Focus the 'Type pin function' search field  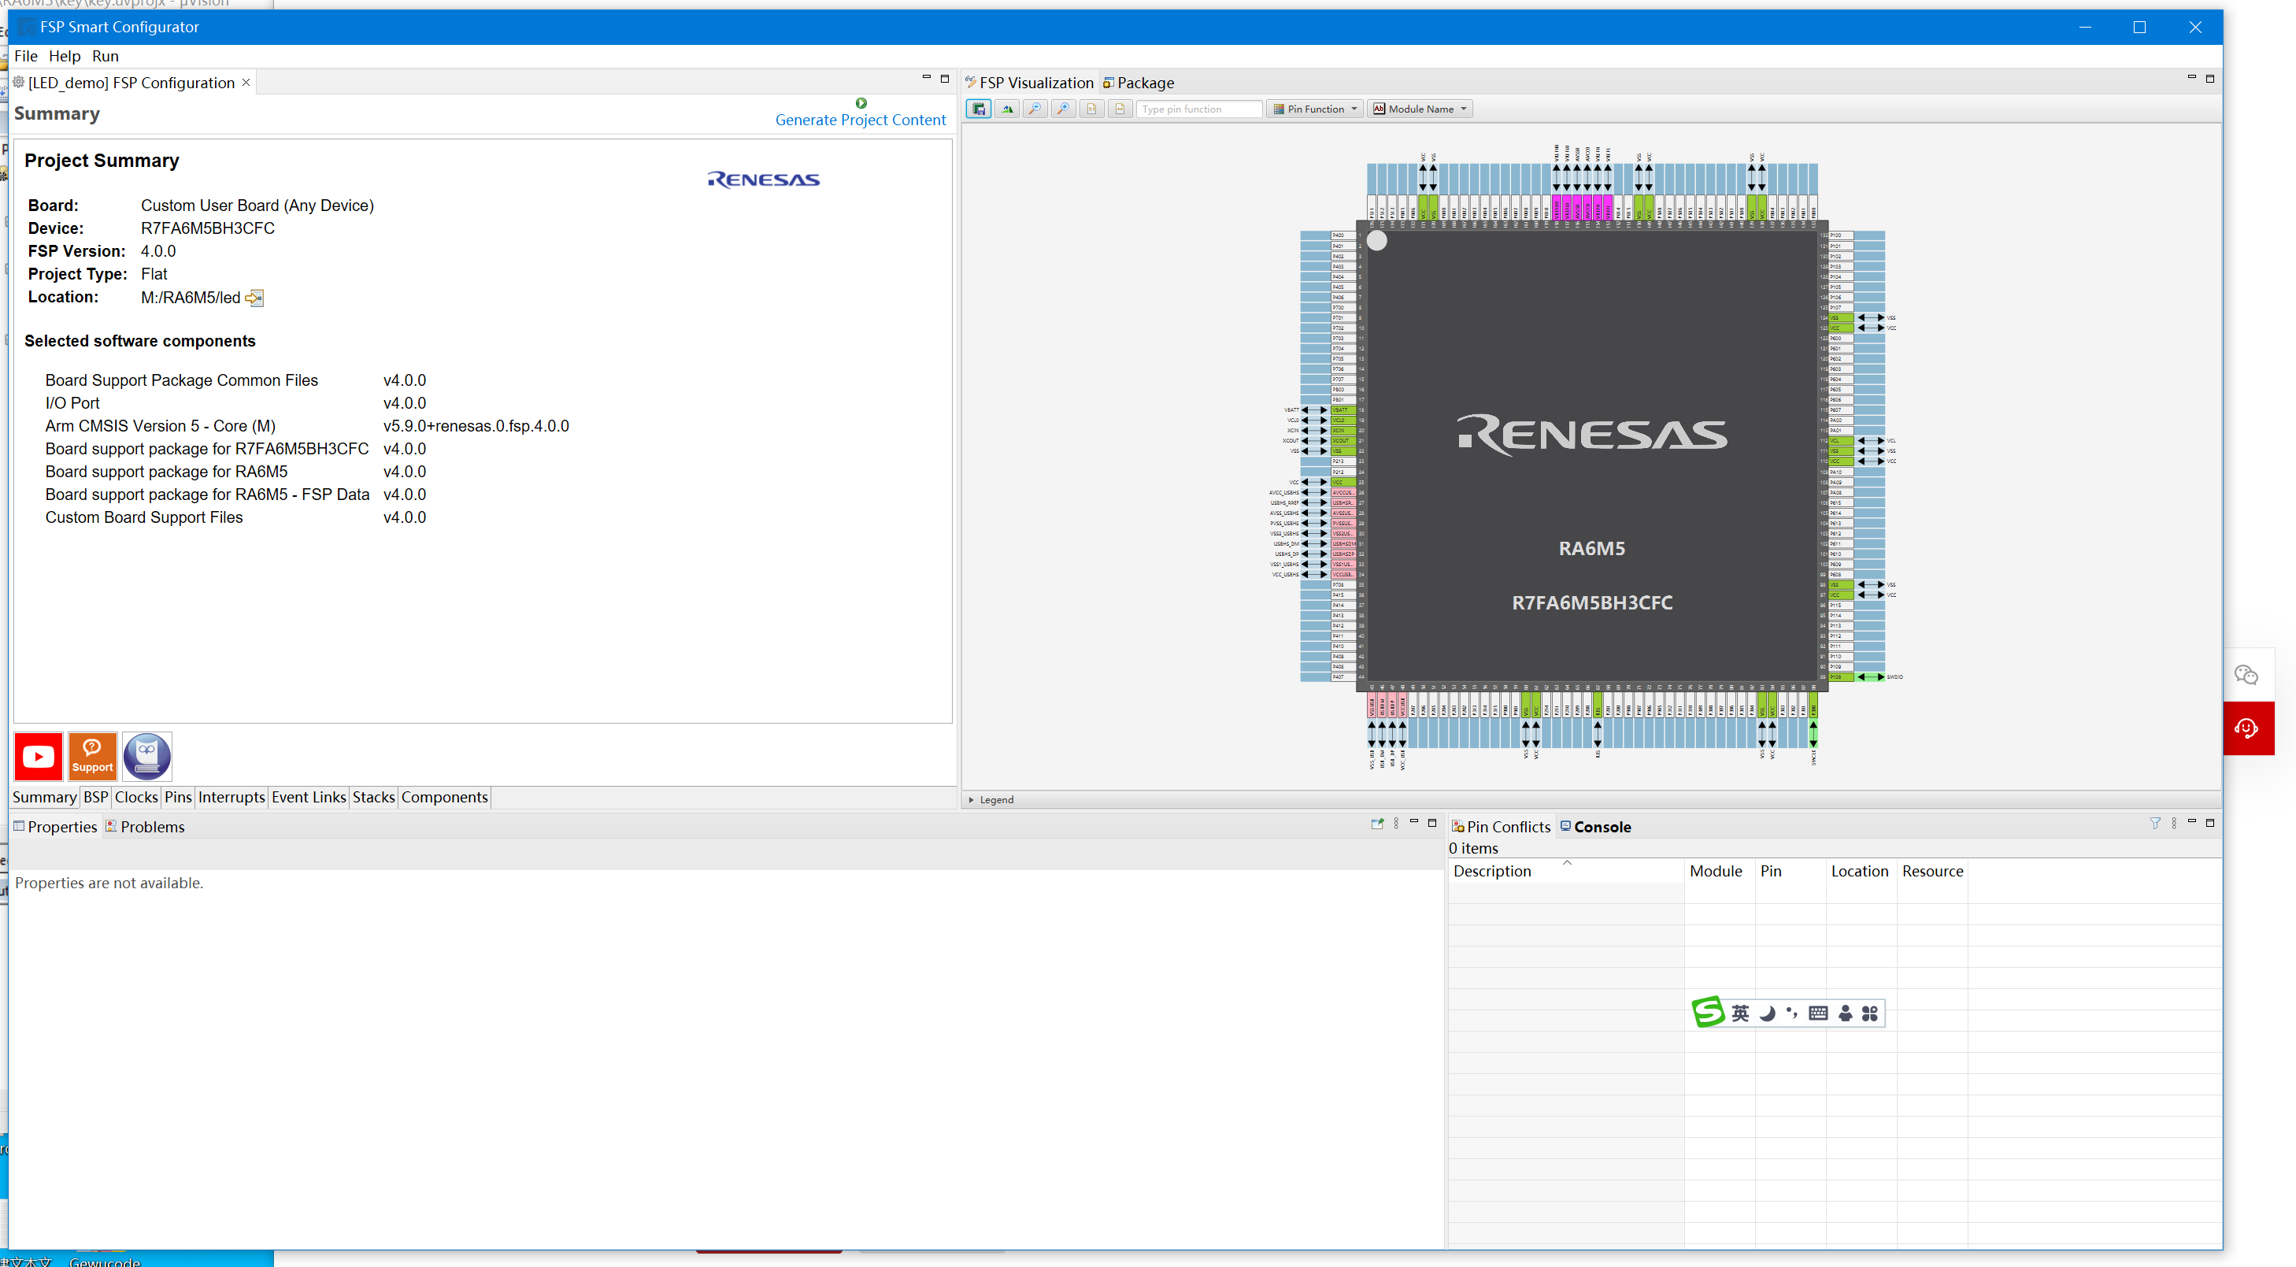click(1199, 109)
